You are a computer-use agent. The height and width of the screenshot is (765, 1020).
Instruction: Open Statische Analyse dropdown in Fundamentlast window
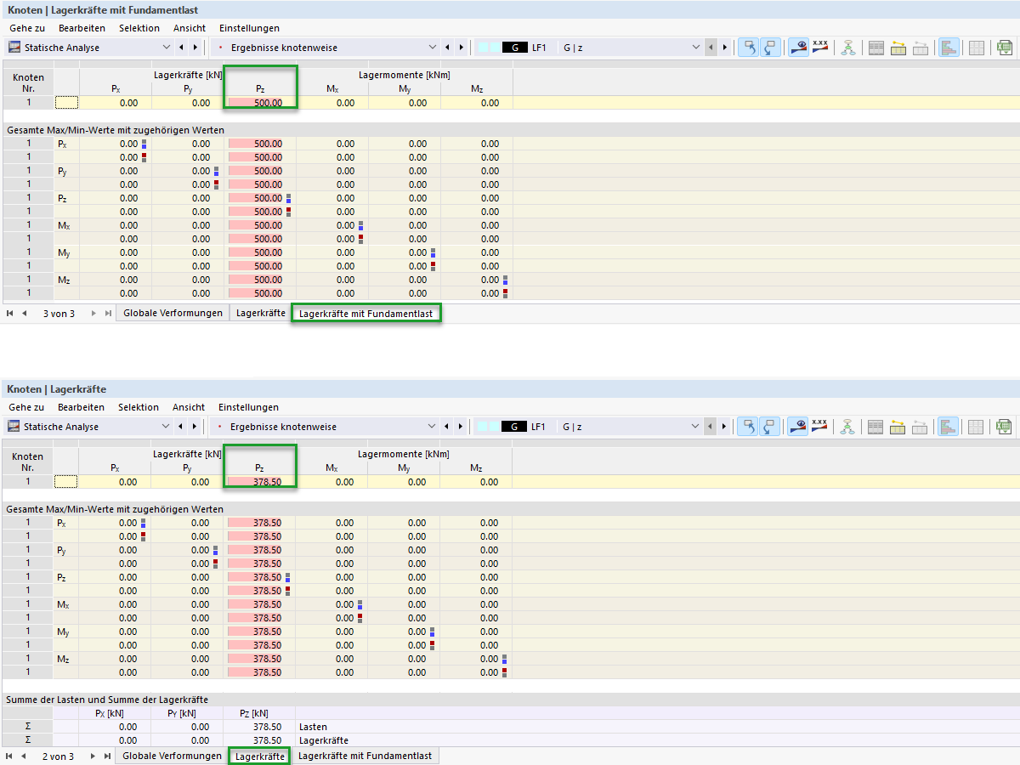(166, 48)
